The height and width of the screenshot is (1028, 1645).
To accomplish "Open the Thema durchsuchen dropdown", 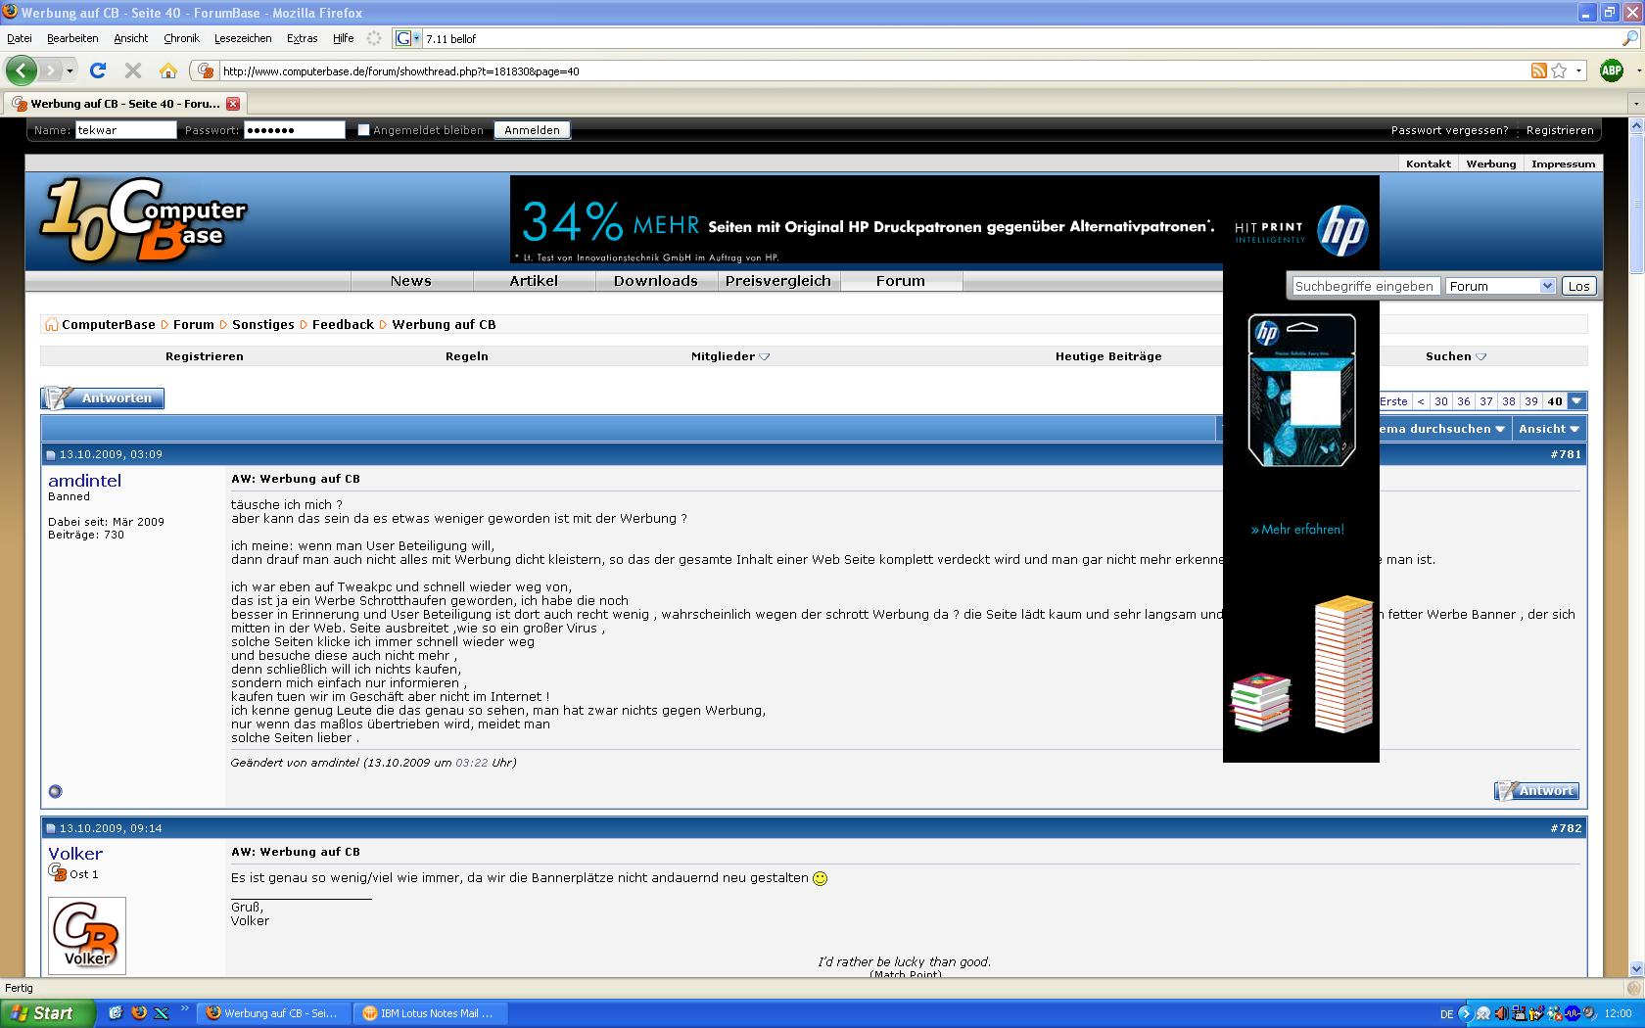I will point(1439,429).
